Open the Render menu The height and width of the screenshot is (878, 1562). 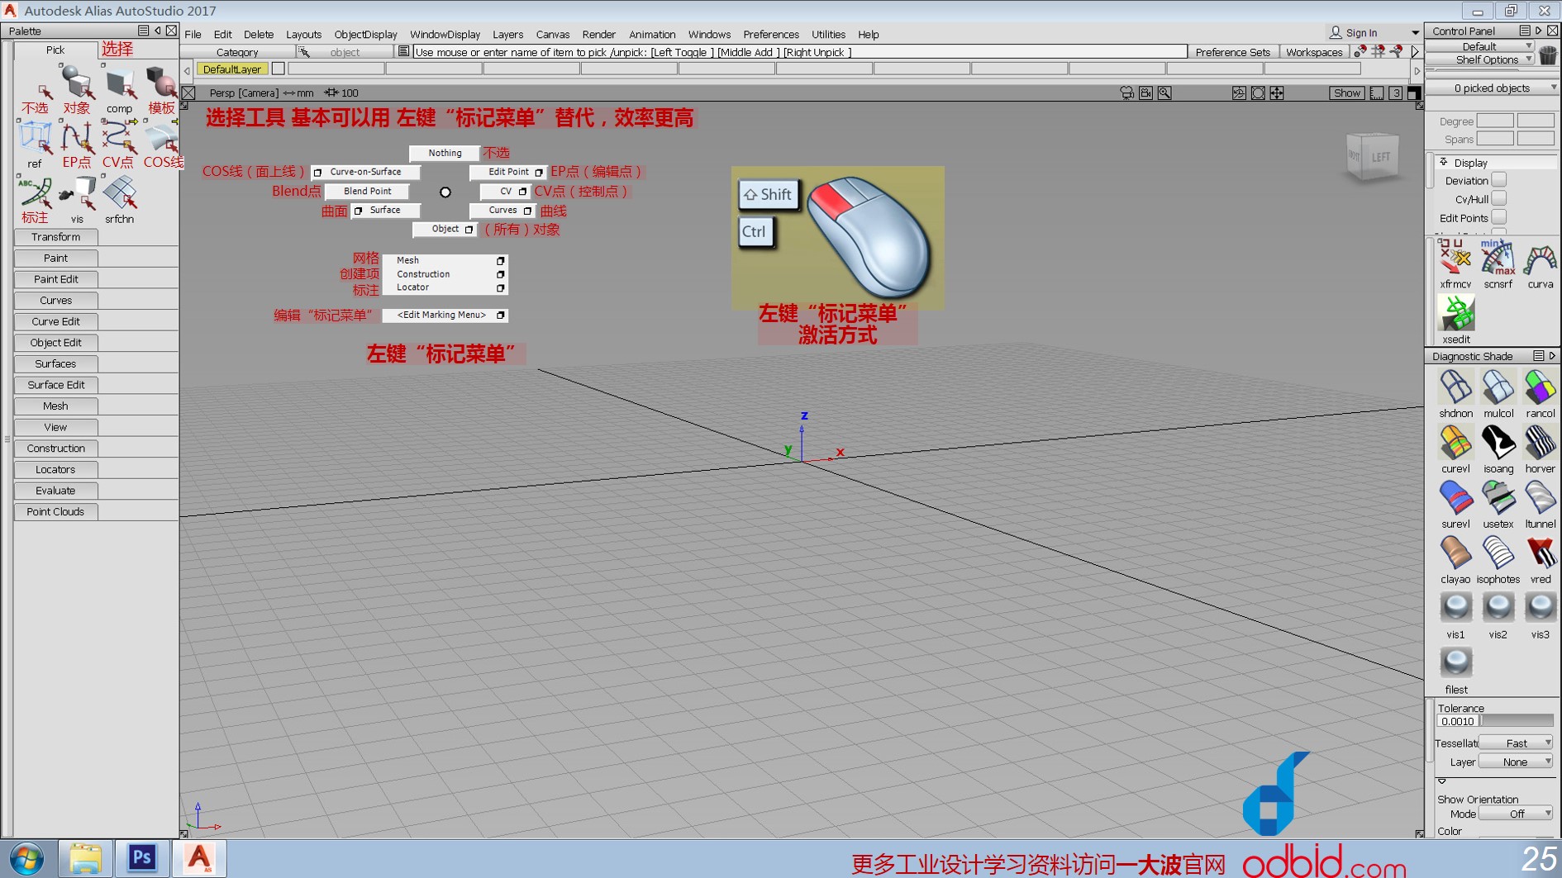click(598, 35)
